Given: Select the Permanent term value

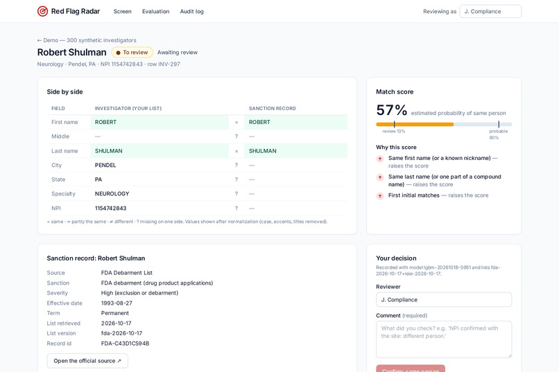Looking at the screenshot, I should pos(115,313).
